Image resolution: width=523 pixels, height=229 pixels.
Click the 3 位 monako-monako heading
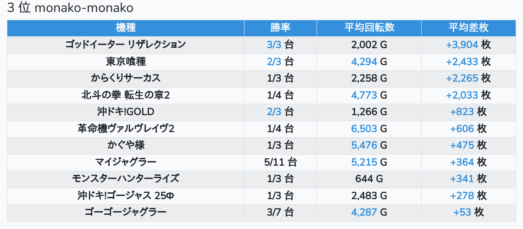(x=70, y=9)
